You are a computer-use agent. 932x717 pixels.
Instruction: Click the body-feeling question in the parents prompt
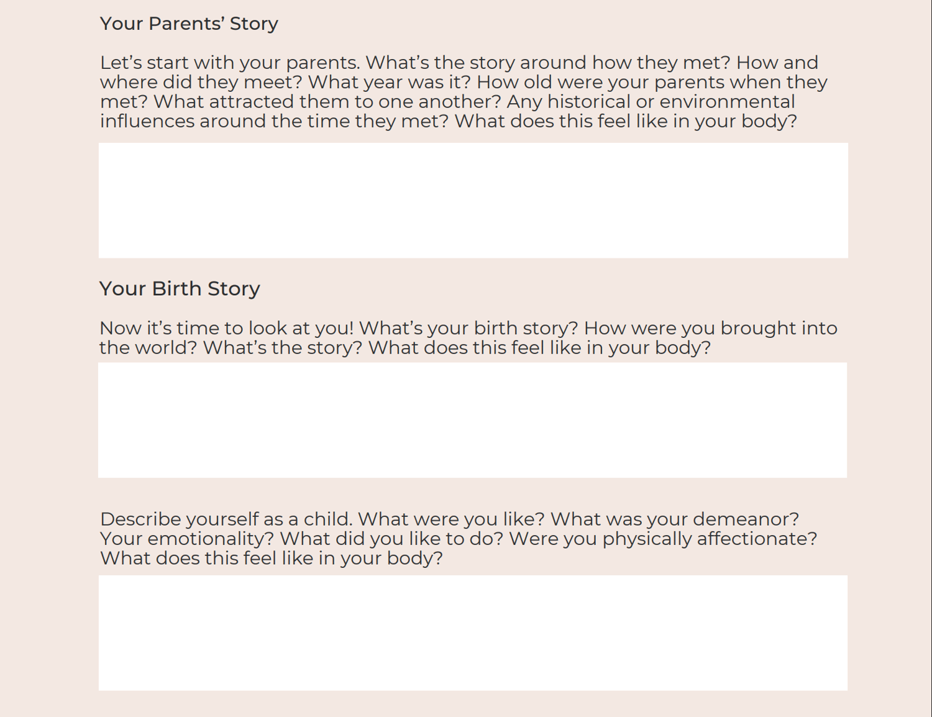point(626,121)
